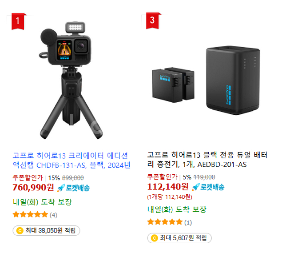Click the rank 1 red ribbon badge
This screenshot has width=282, height=253.
tap(18, 21)
